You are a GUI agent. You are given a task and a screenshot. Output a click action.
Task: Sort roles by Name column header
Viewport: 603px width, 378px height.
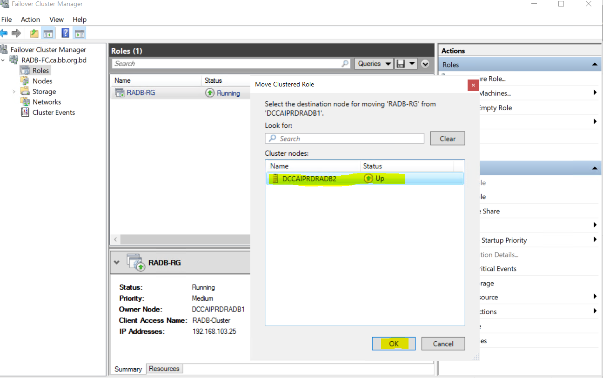[x=156, y=80]
